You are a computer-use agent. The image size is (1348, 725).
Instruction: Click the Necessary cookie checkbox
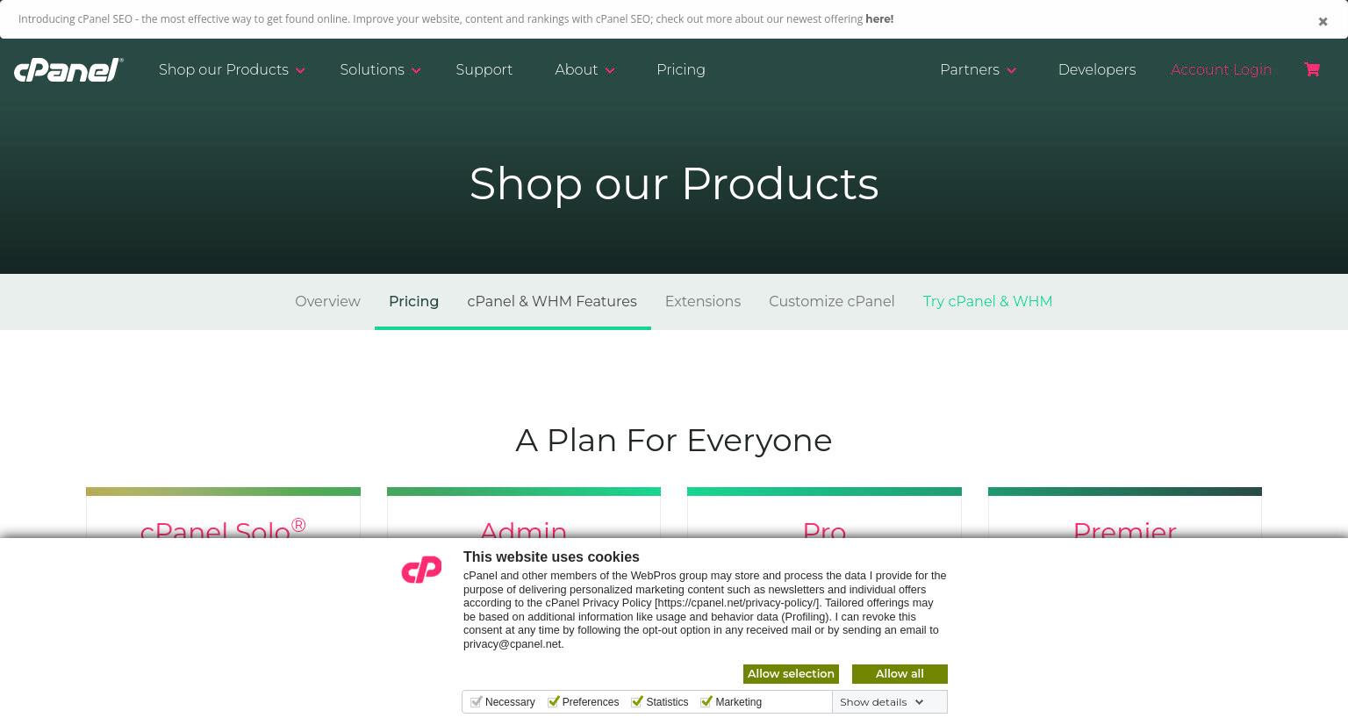476,701
